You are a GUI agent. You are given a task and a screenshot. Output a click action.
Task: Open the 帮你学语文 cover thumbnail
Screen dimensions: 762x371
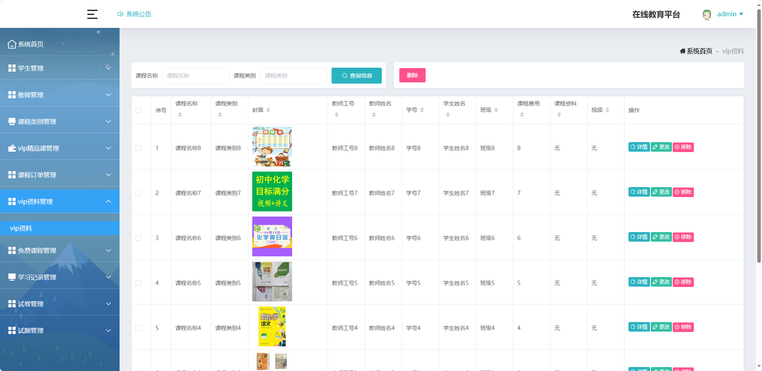pos(272,326)
